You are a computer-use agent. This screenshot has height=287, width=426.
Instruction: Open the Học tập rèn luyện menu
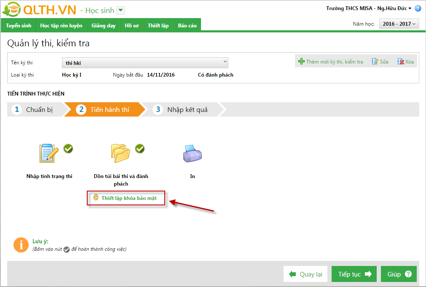click(x=61, y=26)
